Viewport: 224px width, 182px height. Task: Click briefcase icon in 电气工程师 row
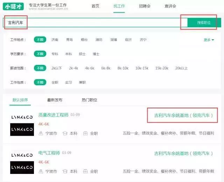pyautogui.click(x=85, y=171)
